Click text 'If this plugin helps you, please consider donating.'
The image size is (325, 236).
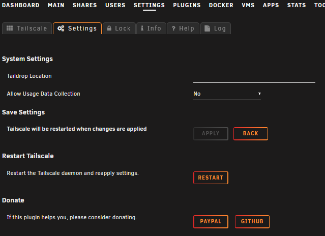click(x=72, y=217)
